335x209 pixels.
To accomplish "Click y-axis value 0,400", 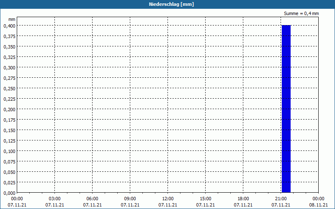I will [x=9, y=26].
